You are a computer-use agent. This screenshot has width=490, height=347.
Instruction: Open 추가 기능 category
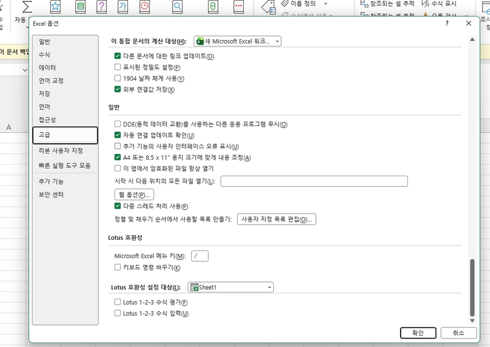point(65,182)
